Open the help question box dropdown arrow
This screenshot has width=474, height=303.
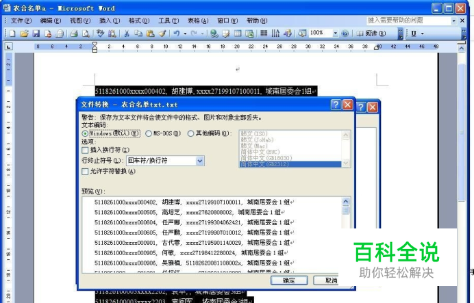click(x=453, y=21)
